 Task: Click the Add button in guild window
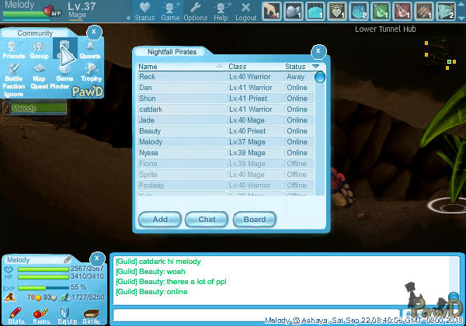point(160,220)
